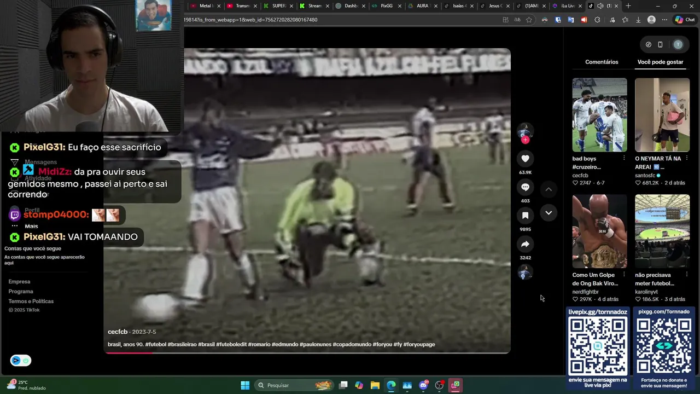Open the cecfcb author name on video
Image resolution: width=700 pixels, height=394 pixels.
pyautogui.click(x=118, y=332)
